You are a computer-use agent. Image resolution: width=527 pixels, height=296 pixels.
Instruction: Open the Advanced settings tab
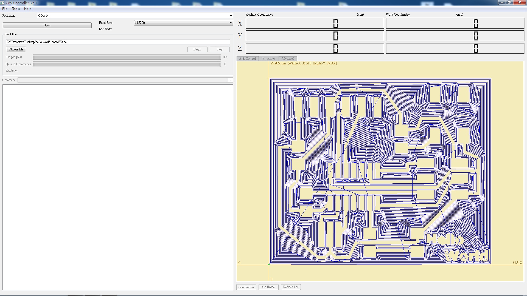pyautogui.click(x=288, y=58)
